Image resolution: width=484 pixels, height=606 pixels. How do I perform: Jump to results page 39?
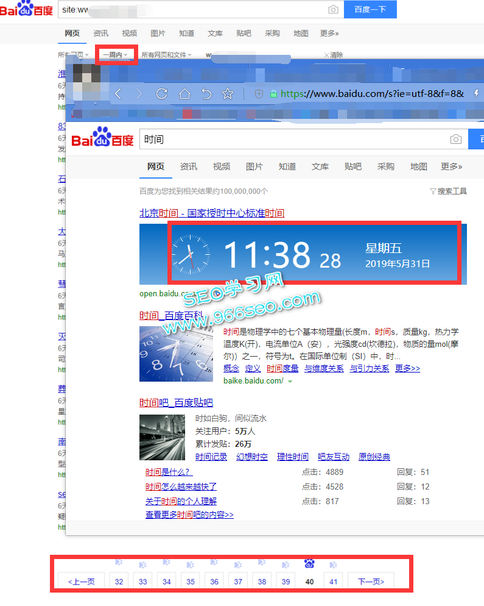pos(286,581)
